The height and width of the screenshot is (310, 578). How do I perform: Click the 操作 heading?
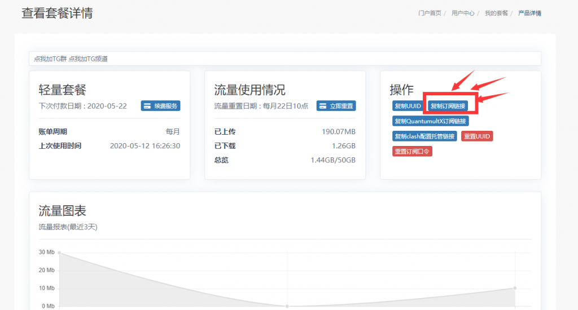pos(401,90)
